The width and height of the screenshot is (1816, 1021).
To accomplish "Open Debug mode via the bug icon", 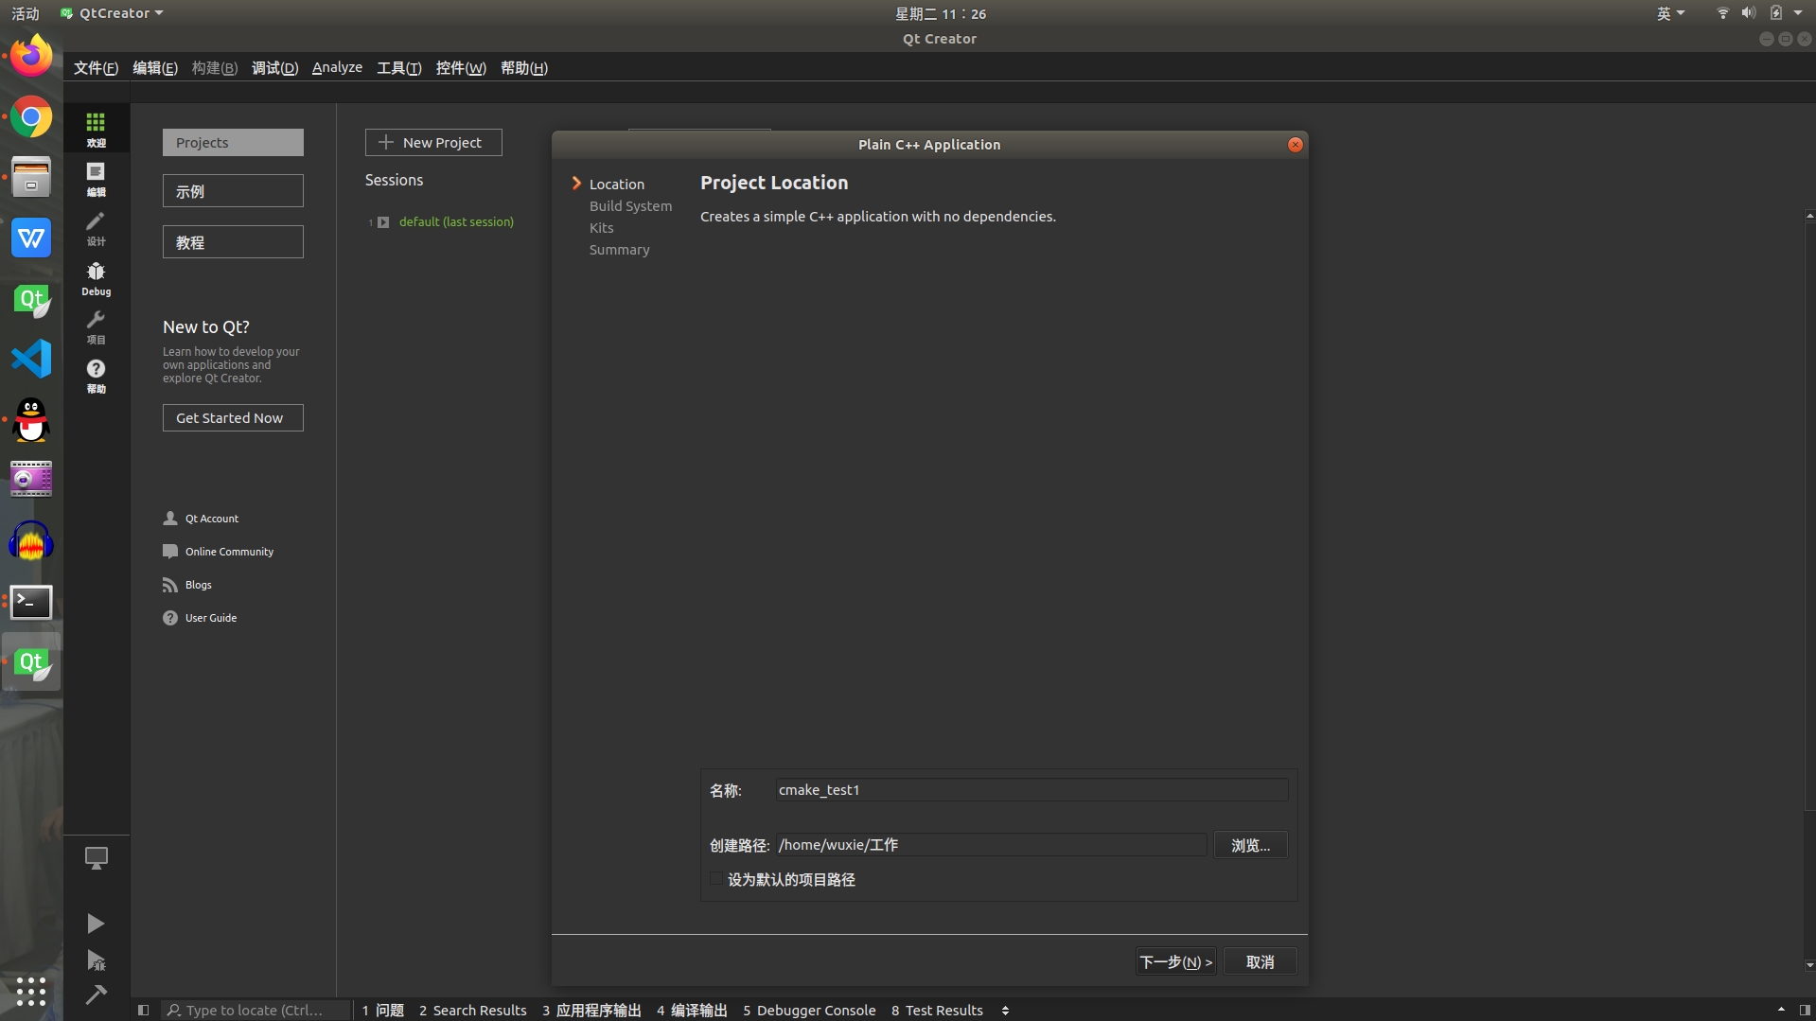I will pyautogui.click(x=95, y=279).
